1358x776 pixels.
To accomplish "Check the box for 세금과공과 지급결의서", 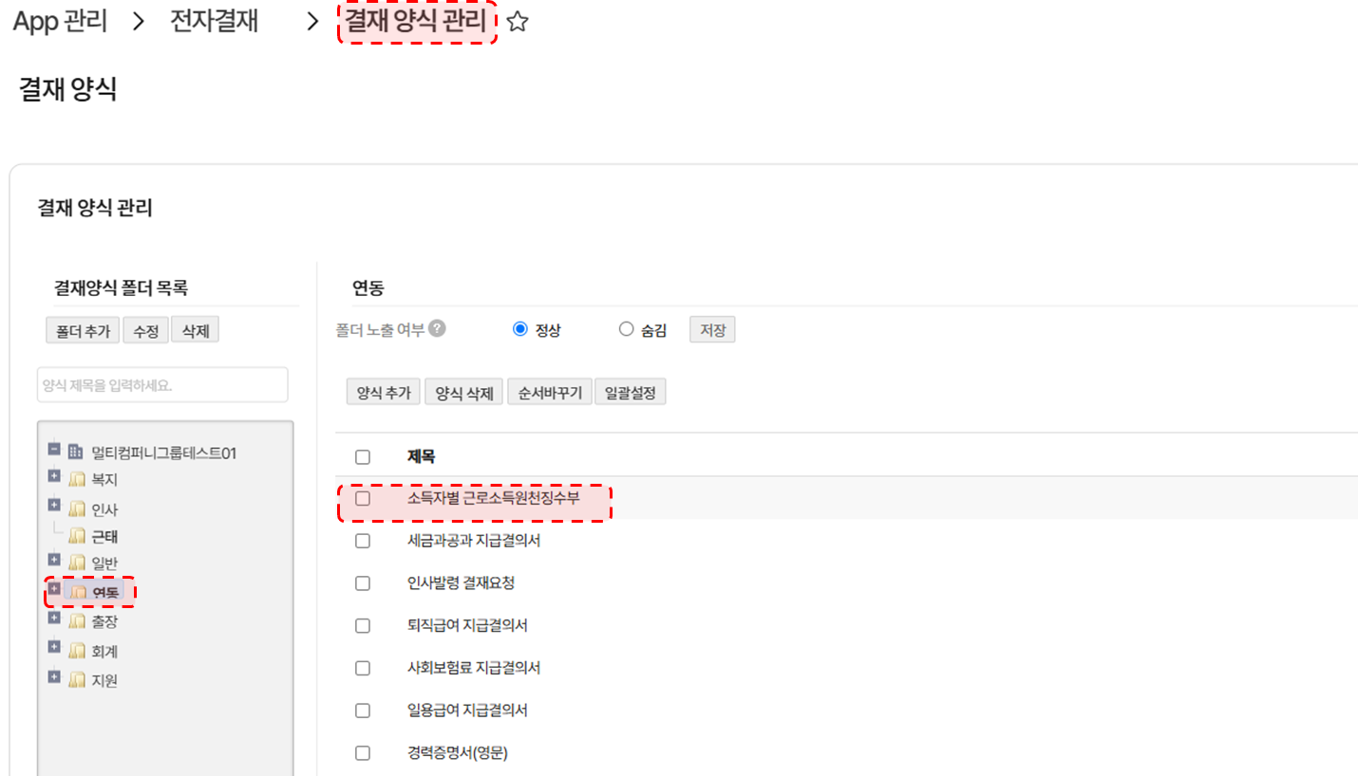I will 363,541.
